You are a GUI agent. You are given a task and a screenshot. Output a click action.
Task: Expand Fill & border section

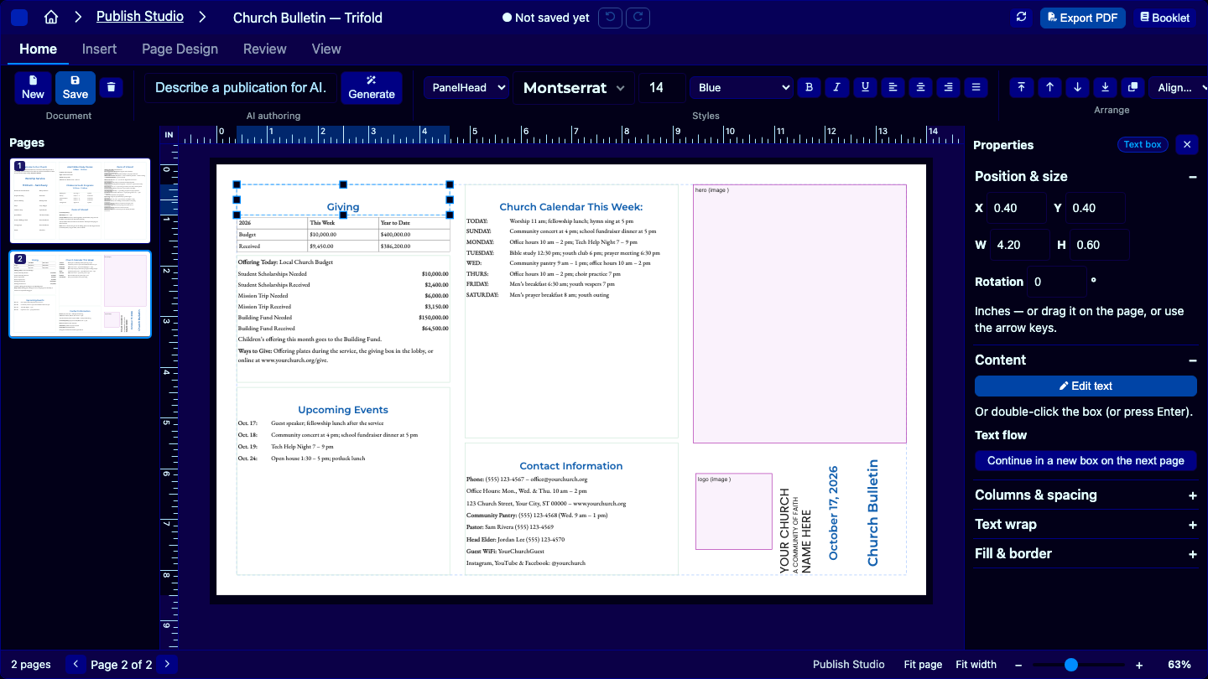click(x=1086, y=553)
